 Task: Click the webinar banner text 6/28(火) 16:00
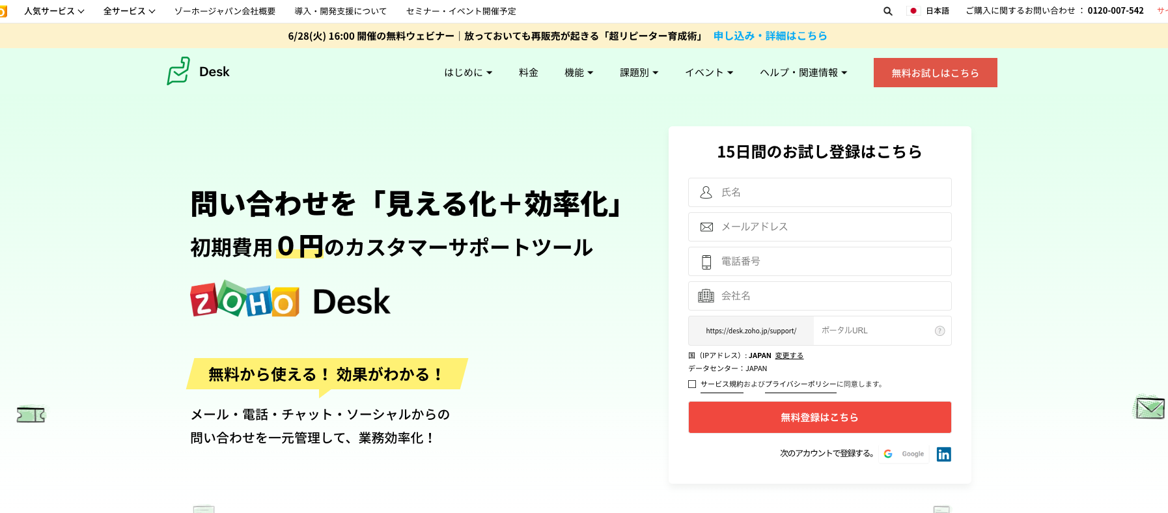pos(321,36)
